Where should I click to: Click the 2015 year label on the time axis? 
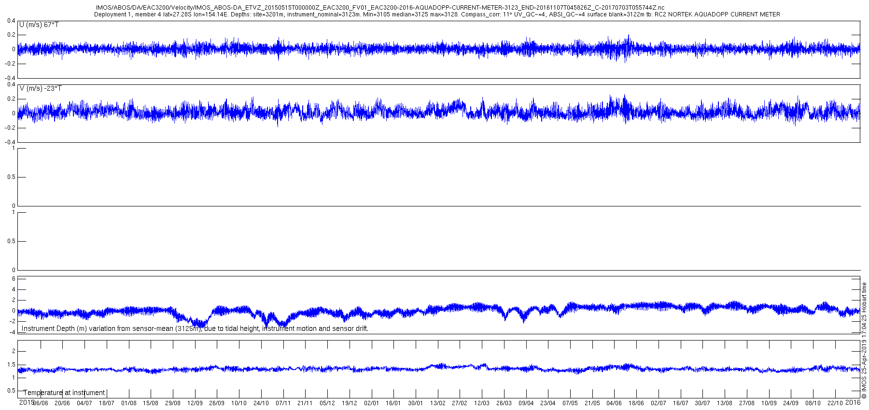coord(27,402)
